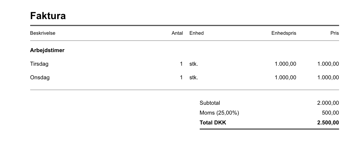Select the Enhedspris amount for Tirsdag

click(x=285, y=64)
